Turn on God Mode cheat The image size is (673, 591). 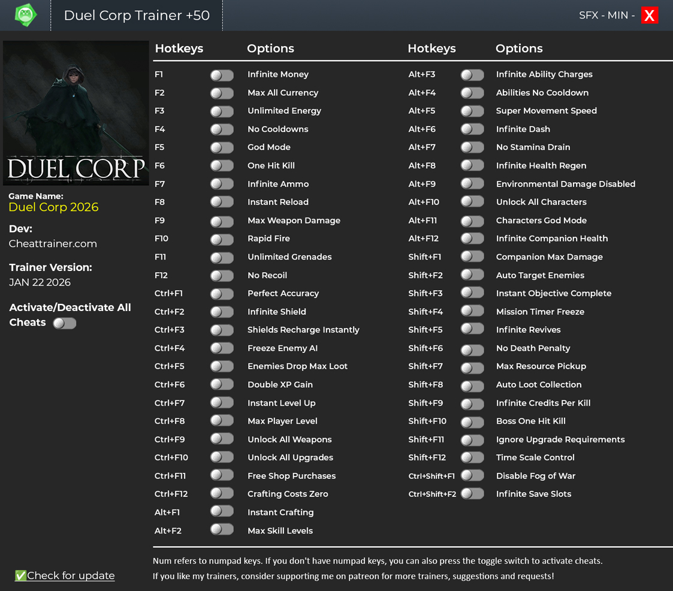[x=222, y=147]
